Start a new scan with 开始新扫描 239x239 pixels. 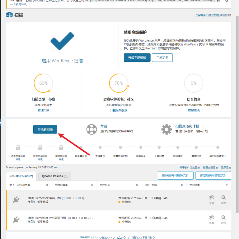click(x=45, y=129)
